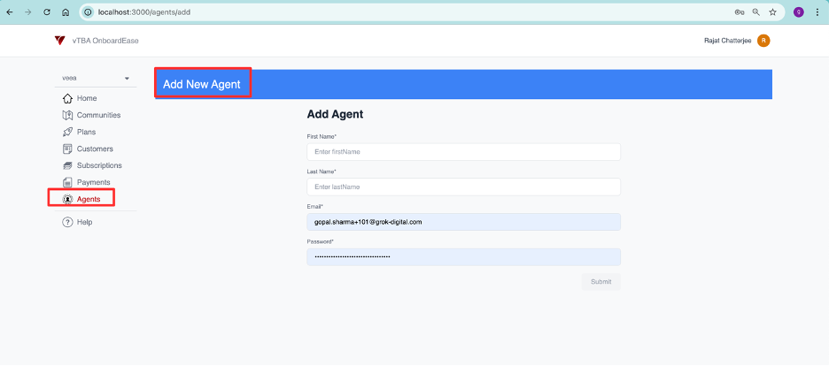Open the purple browser profile avatar
This screenshot has height=366, width=829.
point(798,12)
